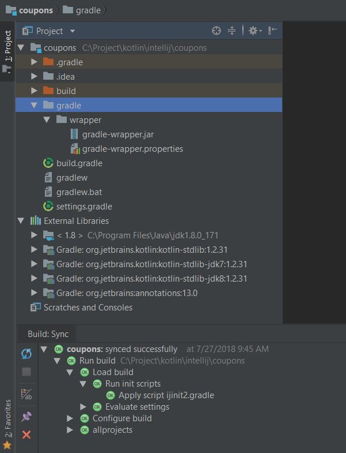Collapse the Run build node
346x453 pixels.
pos(57,361)
